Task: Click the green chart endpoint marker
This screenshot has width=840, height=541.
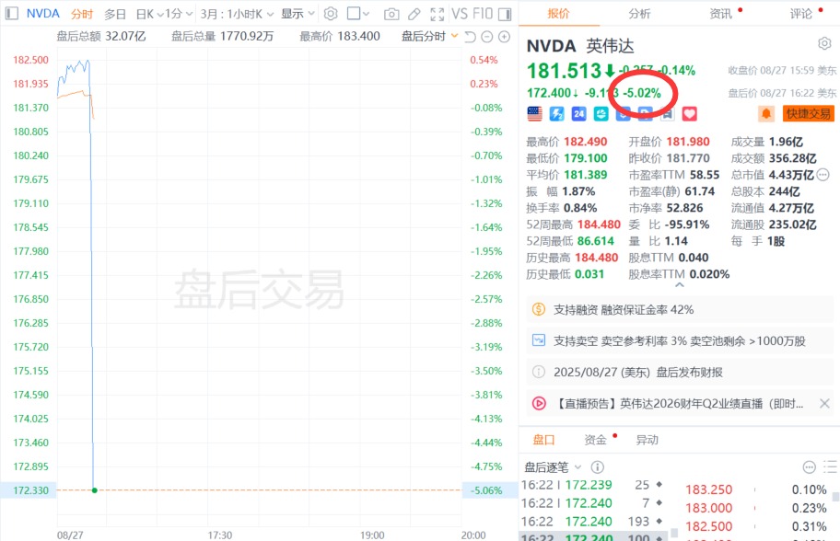Action: tap(95, 490)
